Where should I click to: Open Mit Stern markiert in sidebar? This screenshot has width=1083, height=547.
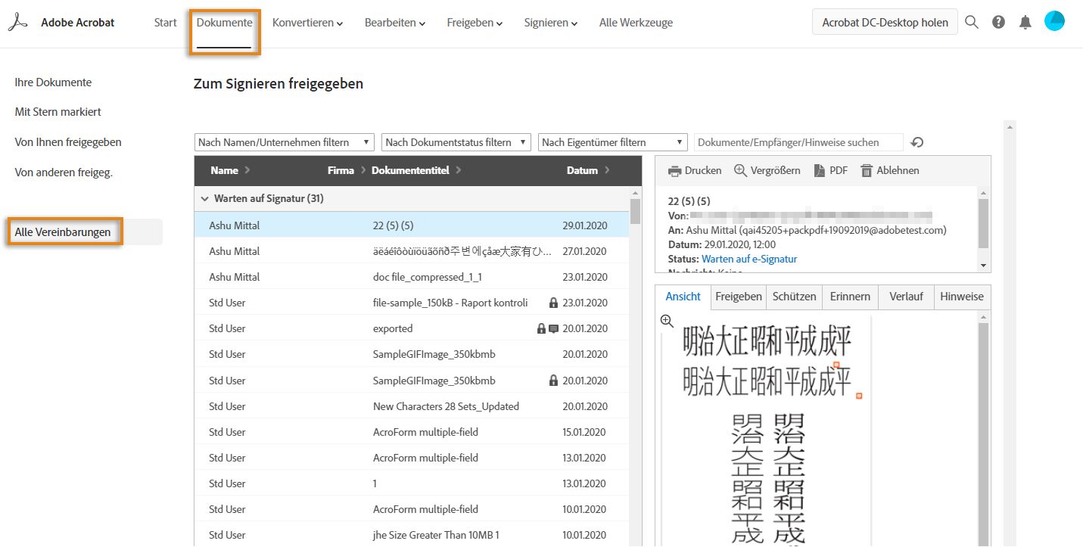click(x=58, y=112)
